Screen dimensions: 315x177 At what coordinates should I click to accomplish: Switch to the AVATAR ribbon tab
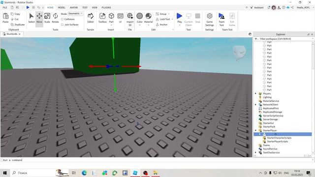tap(74, 7)
